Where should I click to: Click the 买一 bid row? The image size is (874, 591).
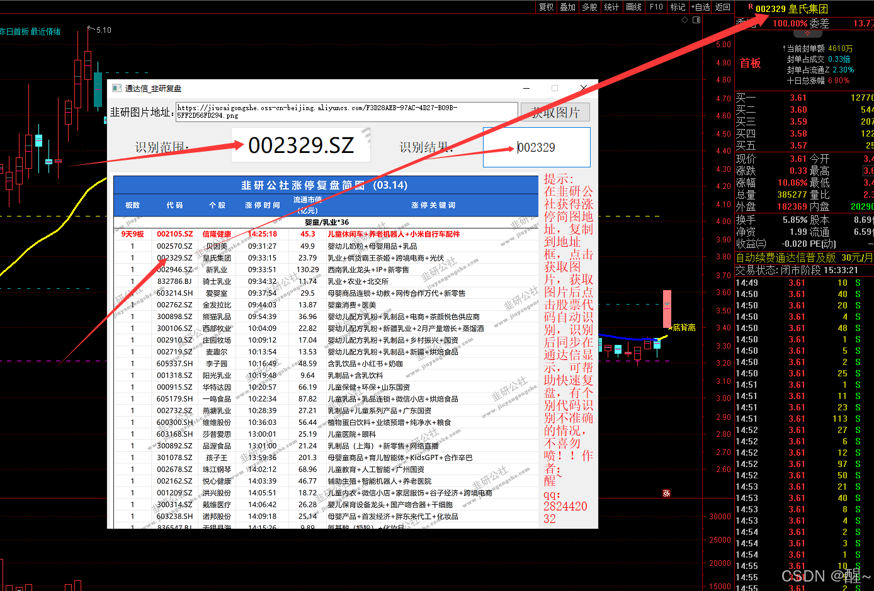805,98
